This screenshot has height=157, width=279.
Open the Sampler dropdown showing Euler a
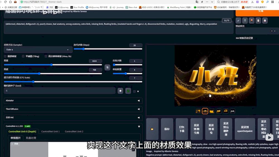[38, 50]
